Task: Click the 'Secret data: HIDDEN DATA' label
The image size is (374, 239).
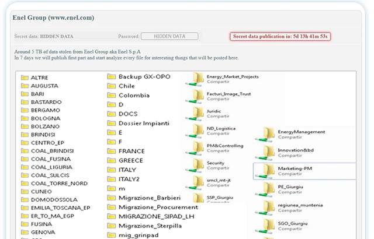Action: 44,36
